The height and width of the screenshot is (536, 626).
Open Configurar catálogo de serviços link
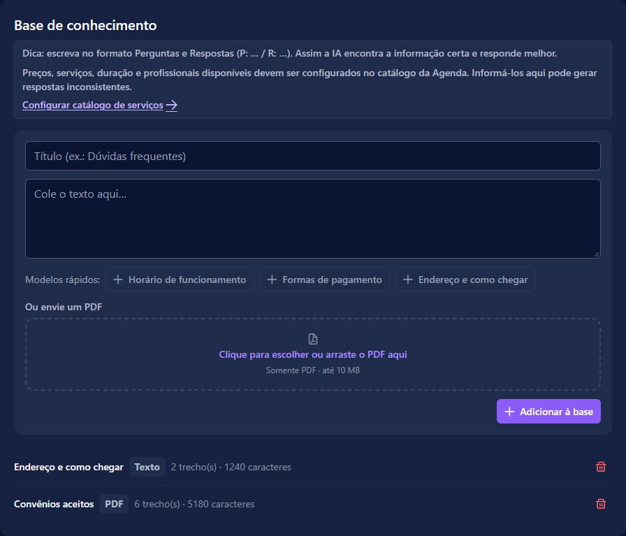(x=100, y=105)
